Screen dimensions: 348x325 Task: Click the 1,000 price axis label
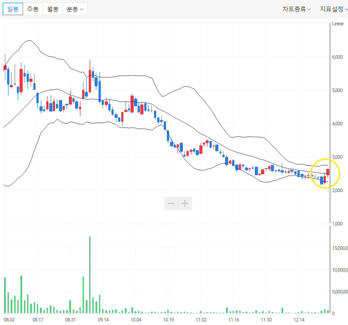point(337,224)
